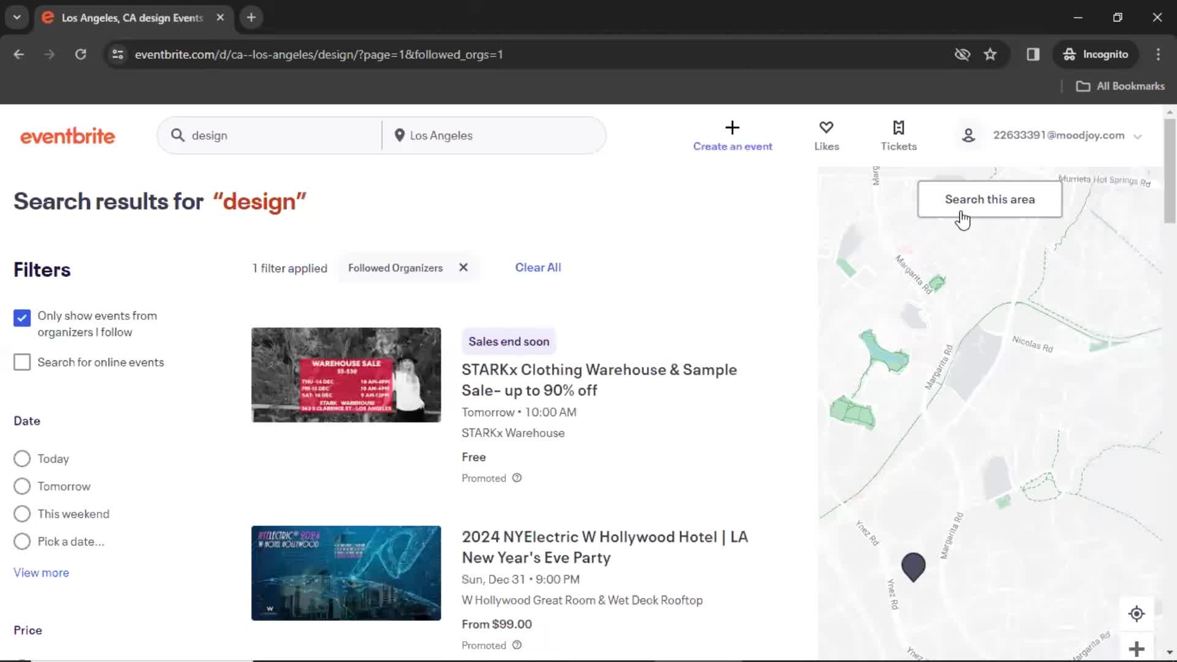The width and height of the screenshot is (1177, 662).
Task: Click the search magnifier icon
Action: coord(178,135)
